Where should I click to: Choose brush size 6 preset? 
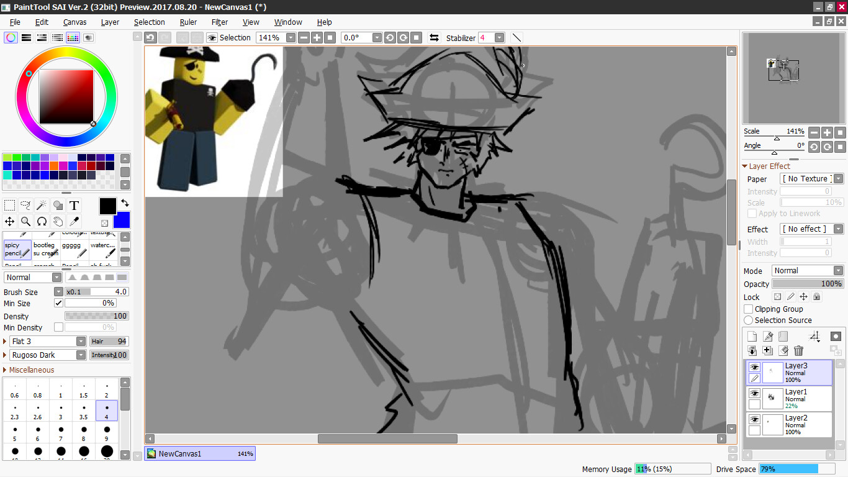tap(38, 432)
